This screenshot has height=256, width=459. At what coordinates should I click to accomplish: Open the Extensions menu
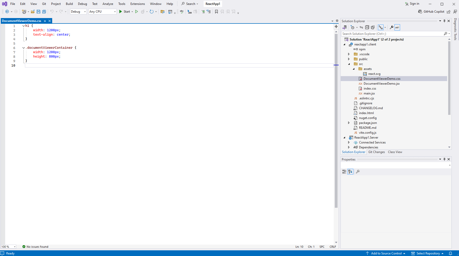[137, 4]
